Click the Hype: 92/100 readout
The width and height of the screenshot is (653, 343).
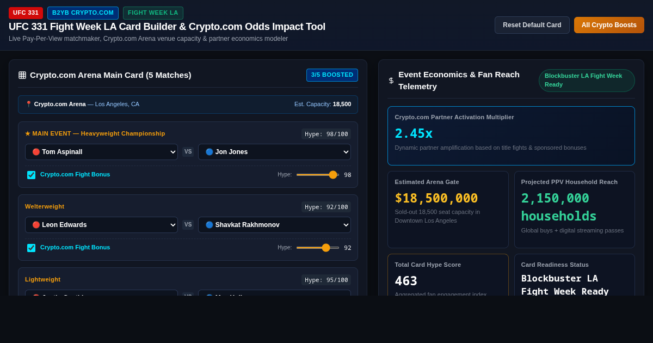tap(326, 207)
